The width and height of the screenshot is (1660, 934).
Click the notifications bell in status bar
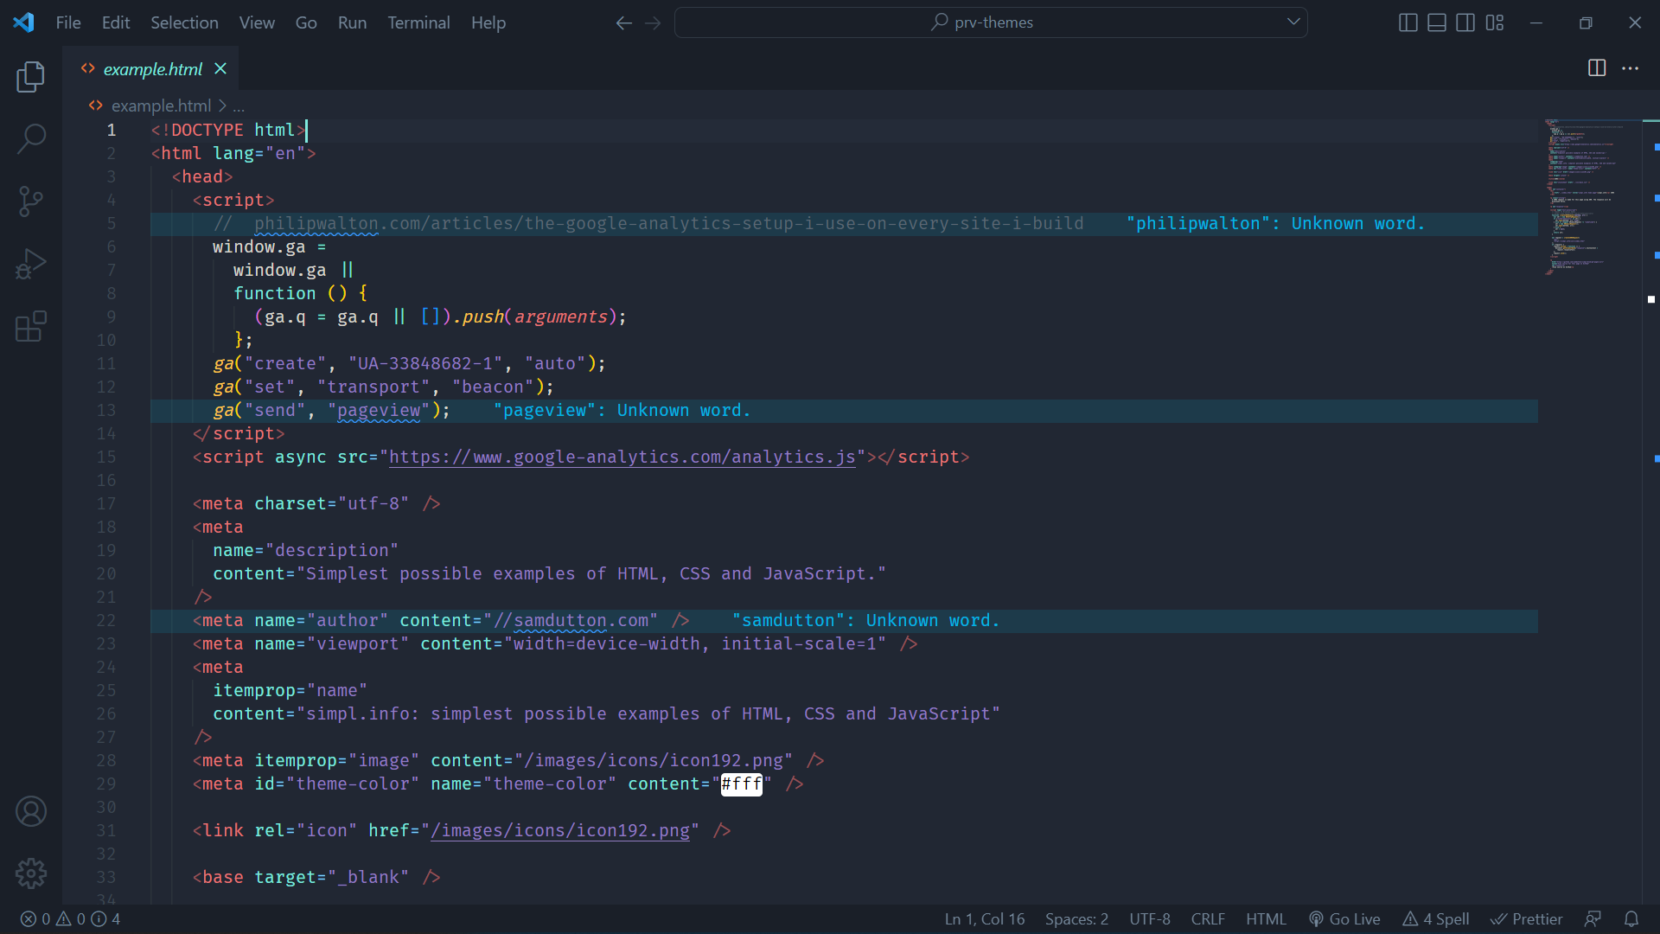tap(1631, 919)
